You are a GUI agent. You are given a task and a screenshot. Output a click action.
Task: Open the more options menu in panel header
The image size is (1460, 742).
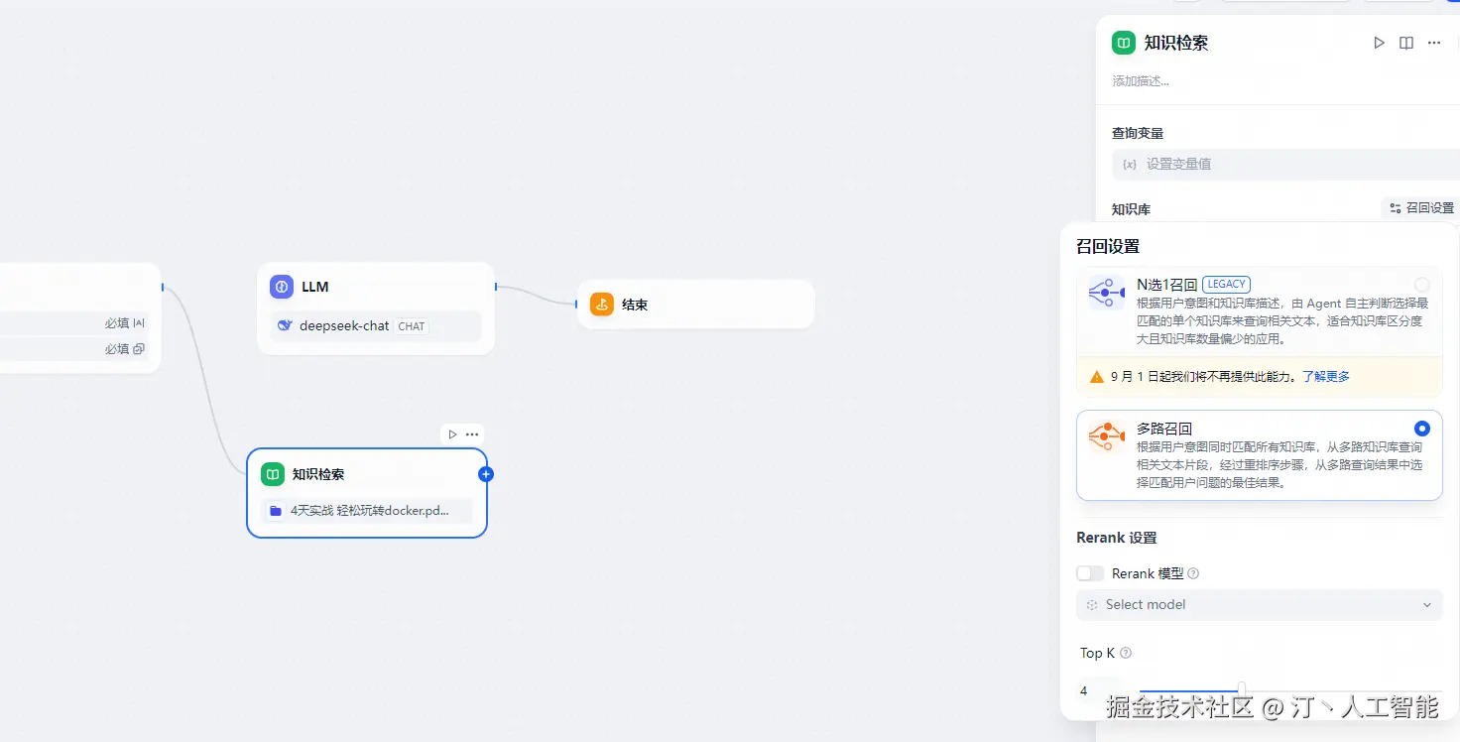point(1434,43)
